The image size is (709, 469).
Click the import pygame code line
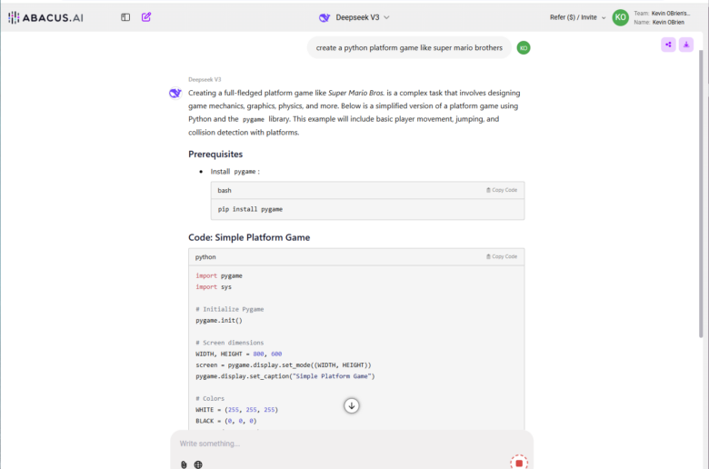pos(219,276)
